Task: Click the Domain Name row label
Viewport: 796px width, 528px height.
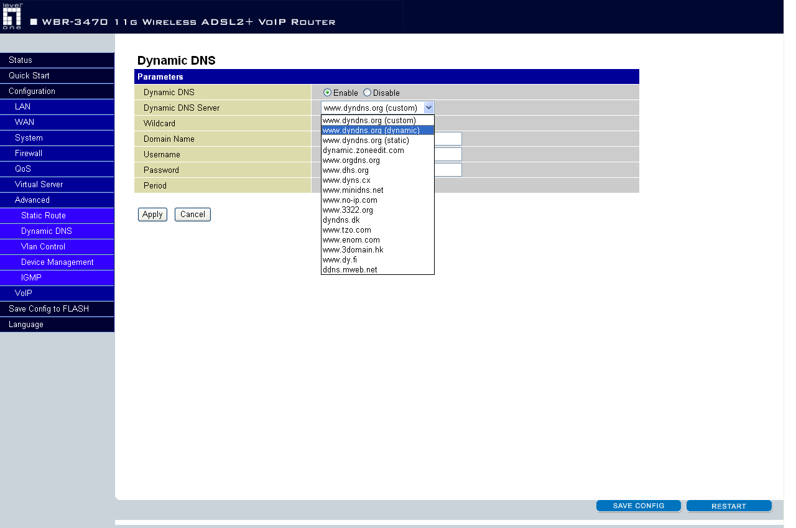Action: [x=169, y=139]
